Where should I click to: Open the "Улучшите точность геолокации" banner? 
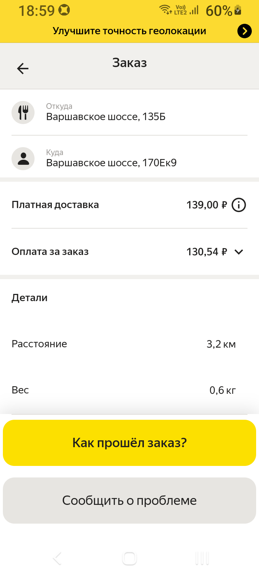129,31
